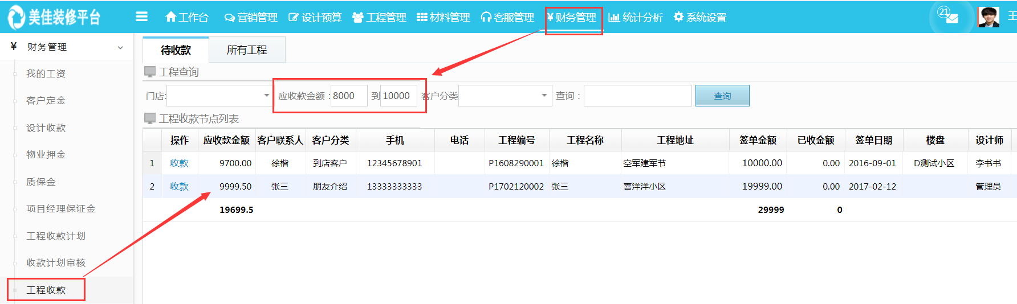Click project number P1702120002

pos(516,186)
